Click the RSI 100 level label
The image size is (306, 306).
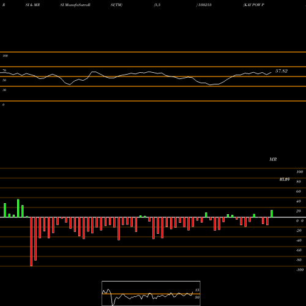click(x=5, y=56)
